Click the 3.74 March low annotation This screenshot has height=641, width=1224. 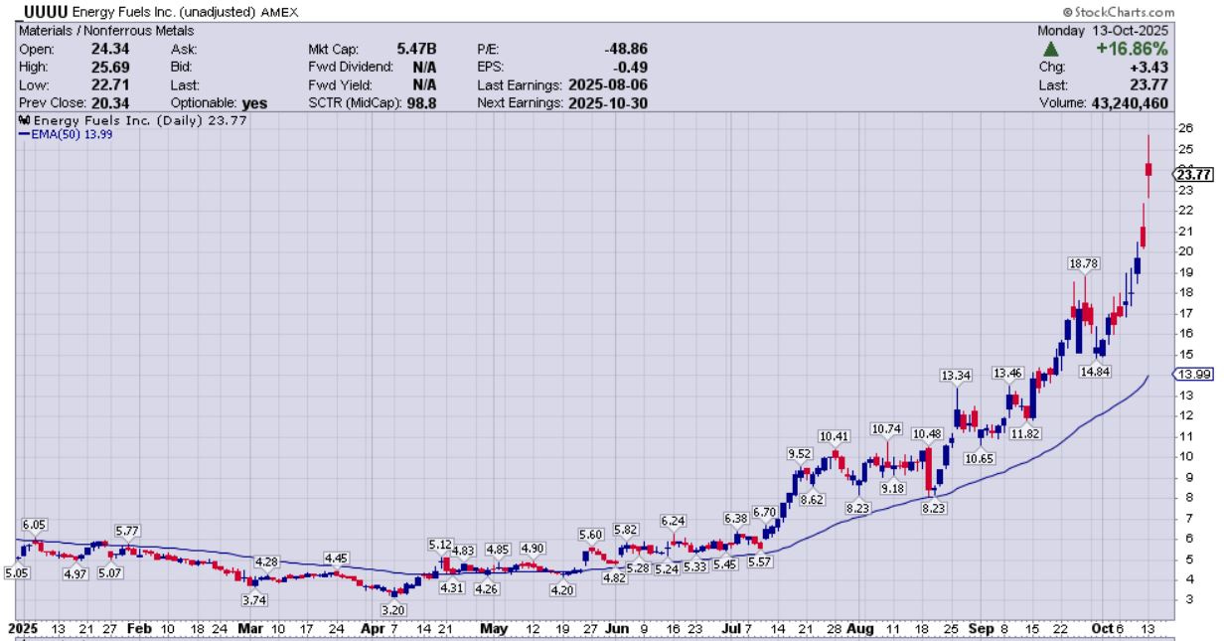254,598
